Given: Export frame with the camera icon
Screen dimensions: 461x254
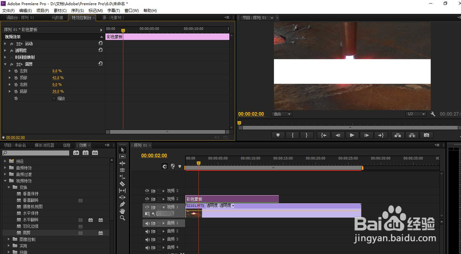Looking at the screenshot, I should point(426,135).
